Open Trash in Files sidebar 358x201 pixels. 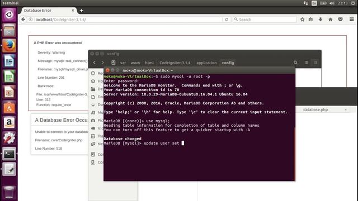(x=97, y=136)
